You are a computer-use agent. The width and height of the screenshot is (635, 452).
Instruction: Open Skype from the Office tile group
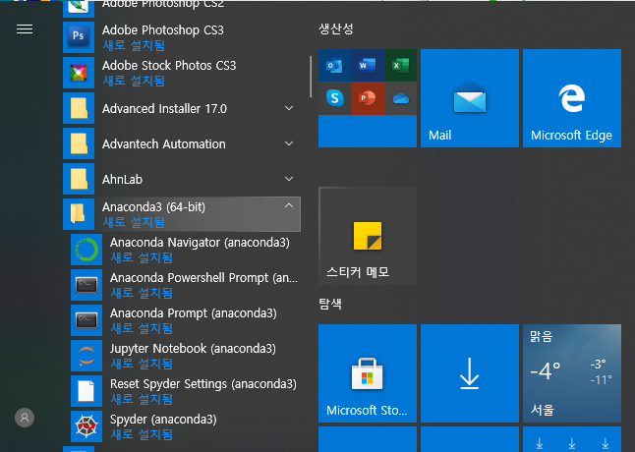(334, 98)
